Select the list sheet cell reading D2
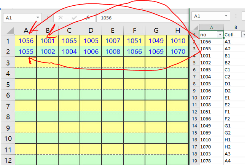This screenshot has width=247, height=165. point(234,91)
